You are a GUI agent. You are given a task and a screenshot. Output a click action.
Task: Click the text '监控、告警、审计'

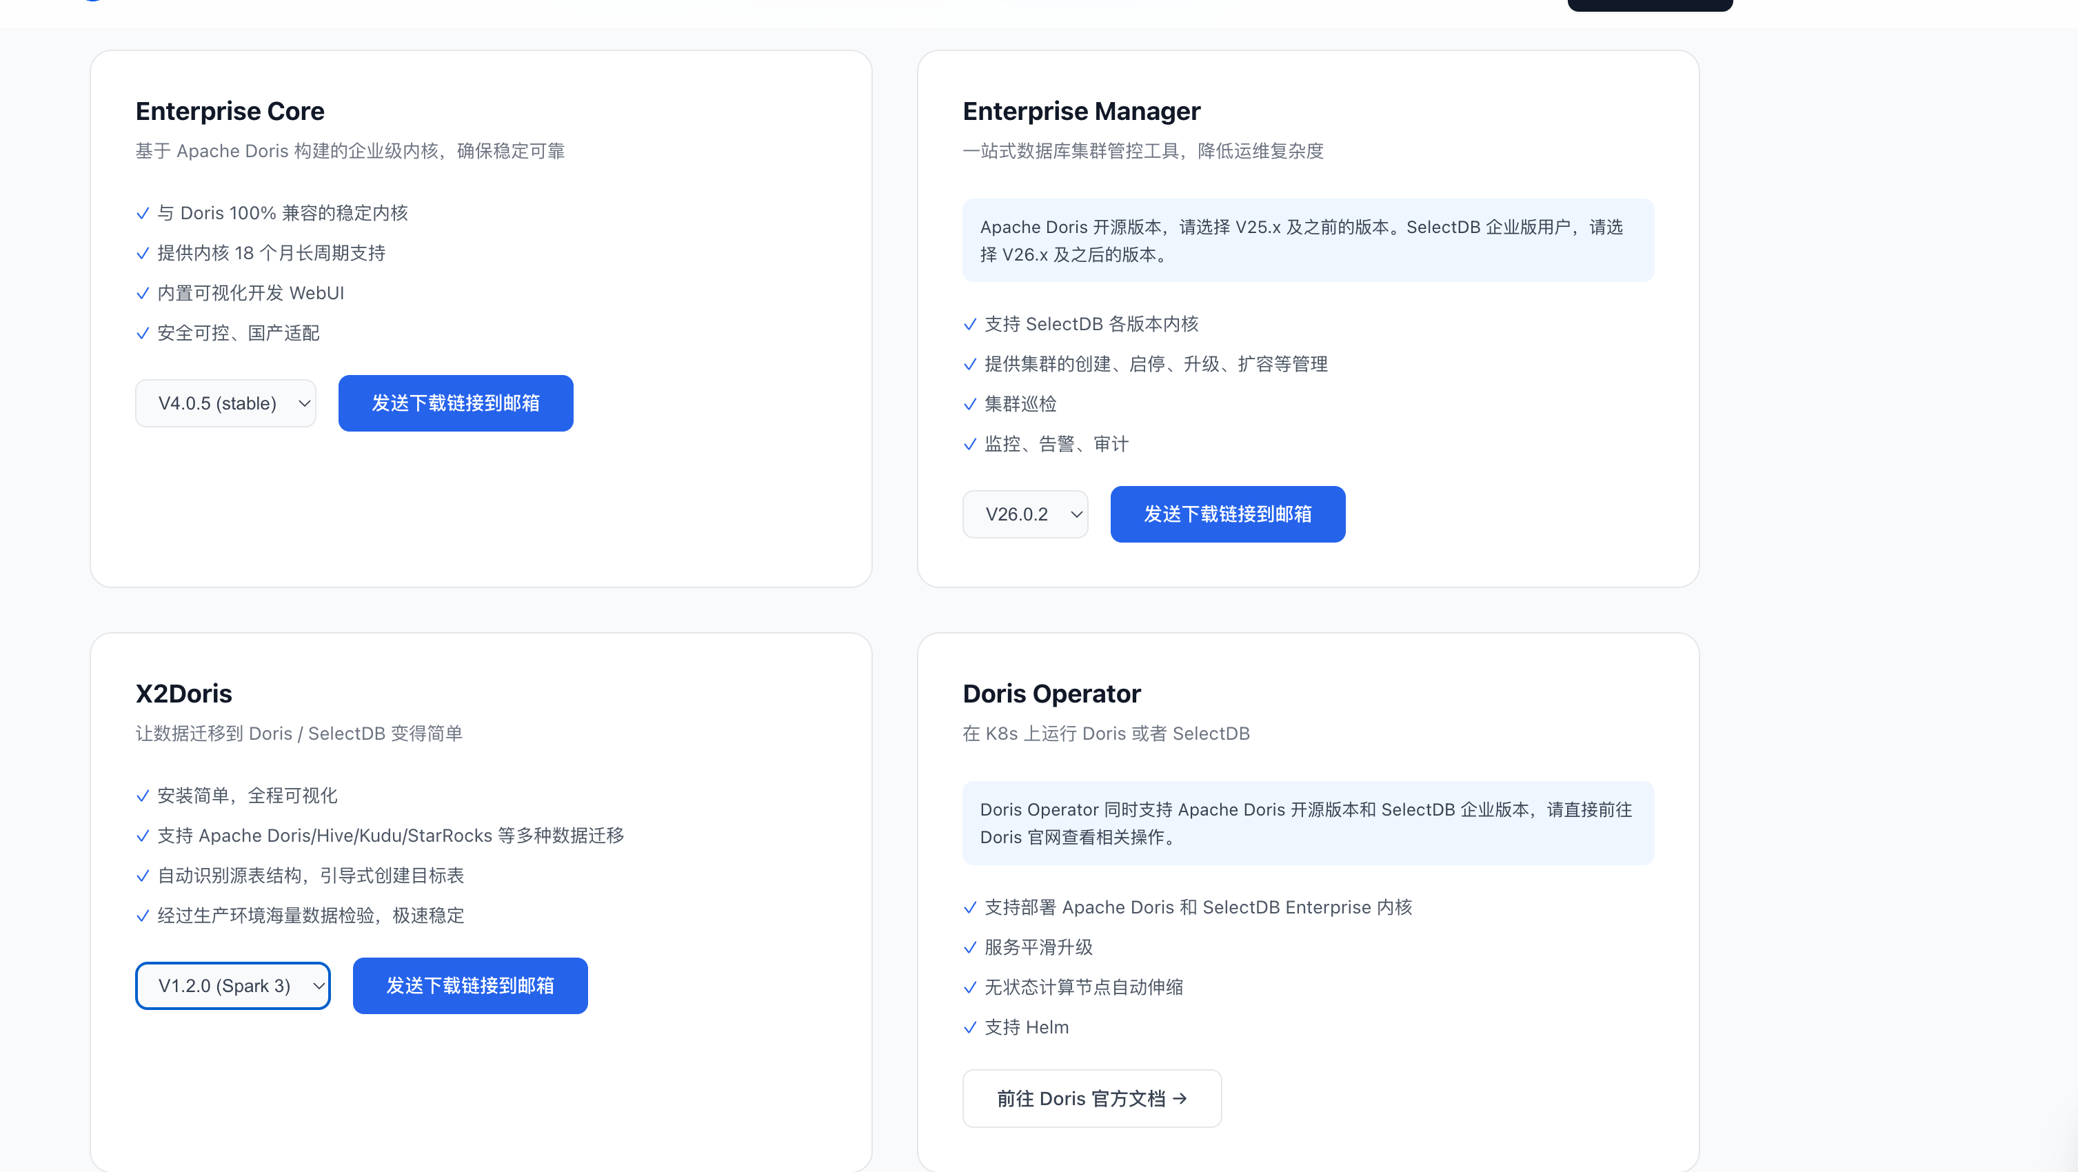(1057, 443)
